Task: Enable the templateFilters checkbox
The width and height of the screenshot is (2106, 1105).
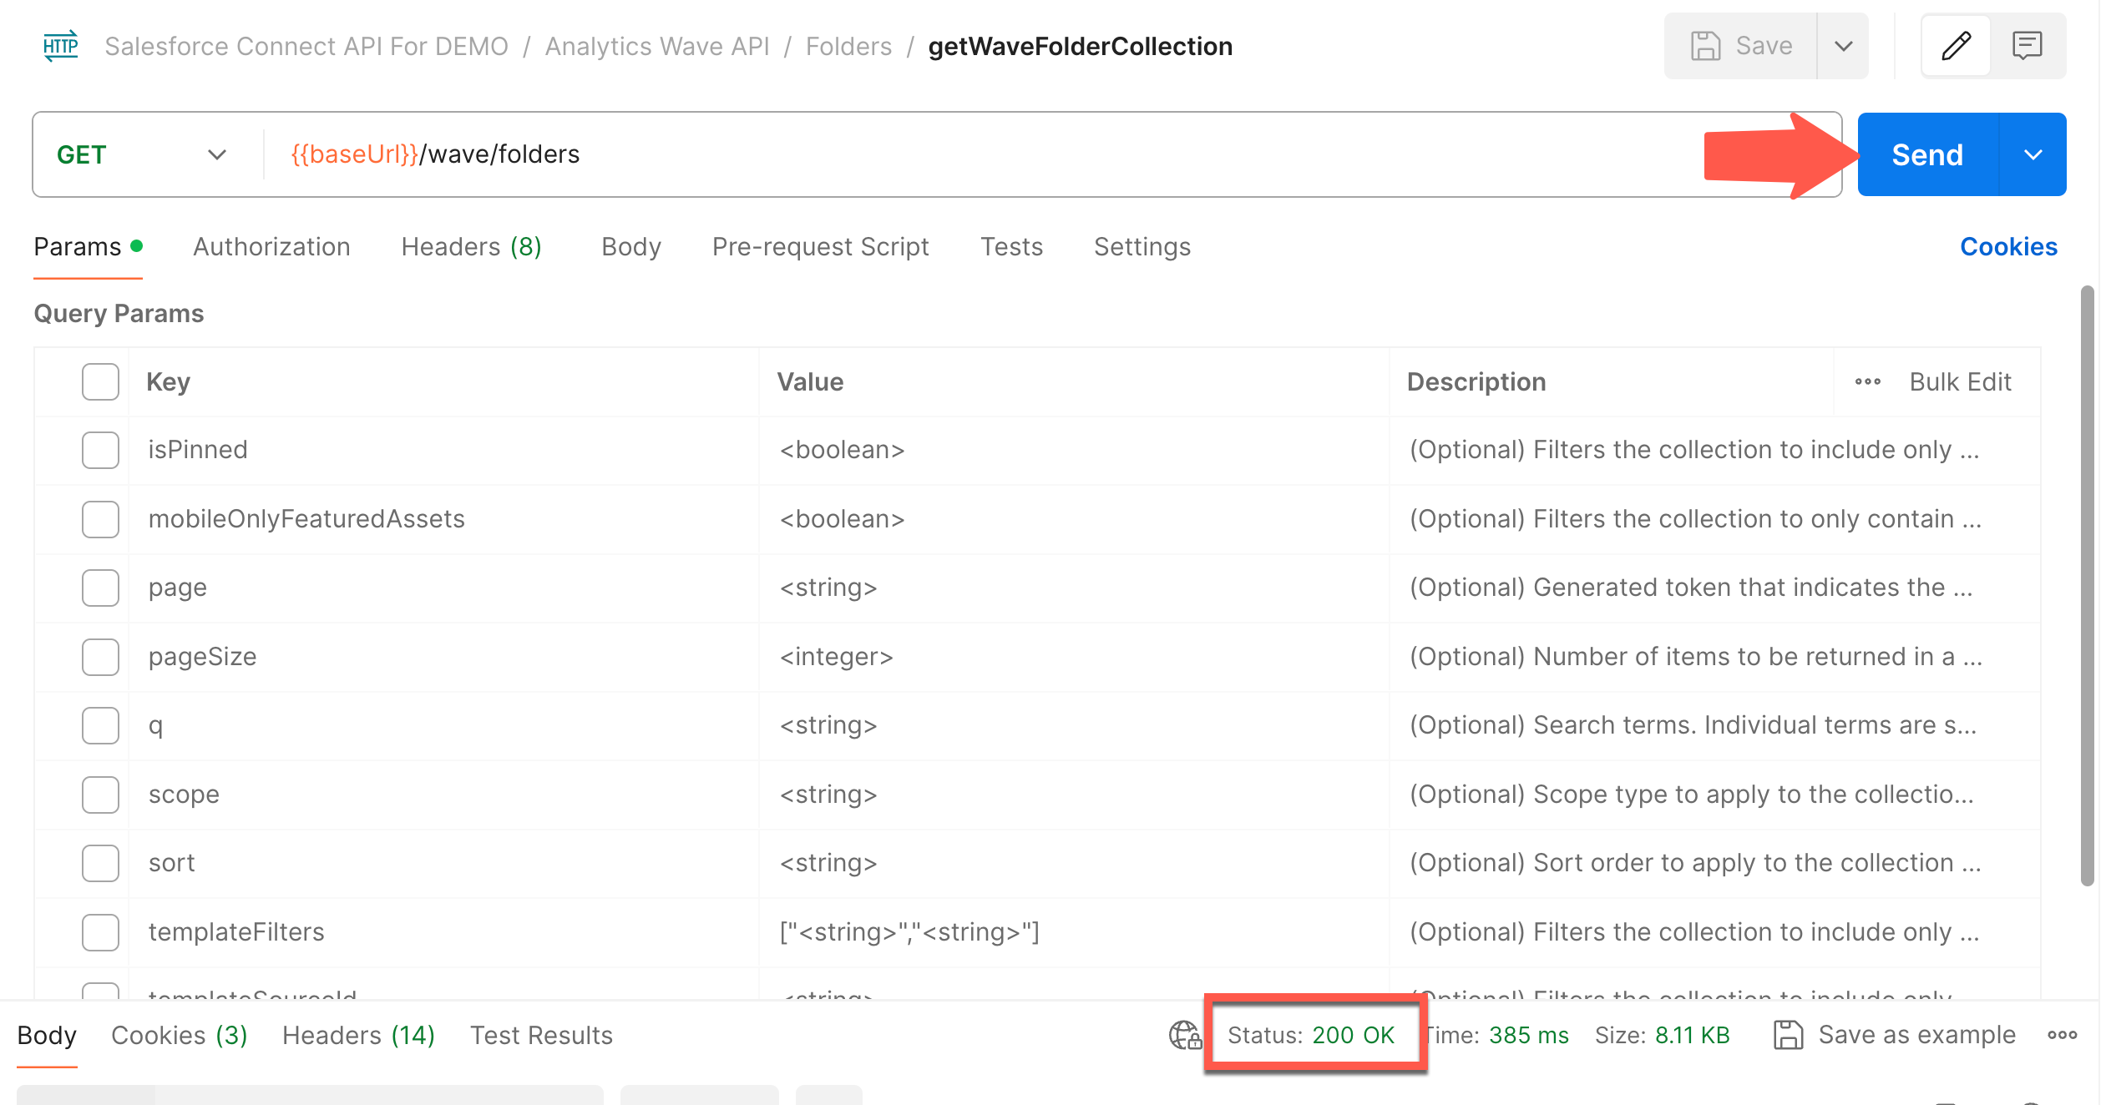Action: pyautogui.click(x=100, y=932)
